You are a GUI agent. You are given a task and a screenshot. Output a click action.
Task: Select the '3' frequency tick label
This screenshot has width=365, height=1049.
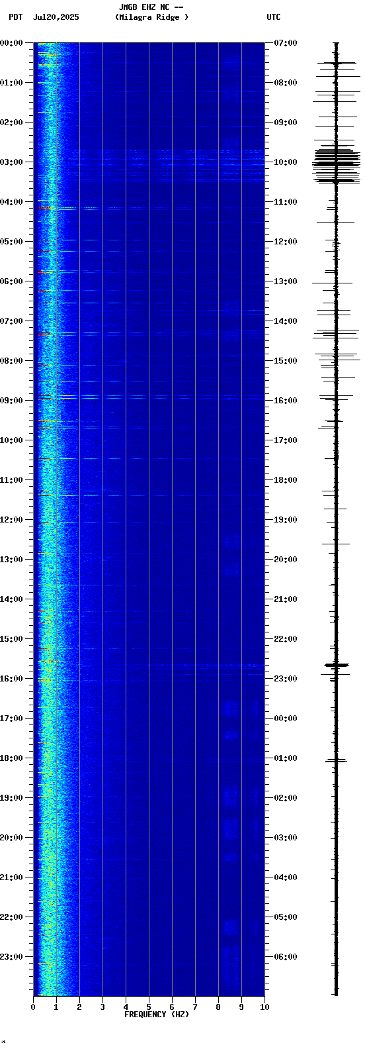click(x=102, y=1007)
